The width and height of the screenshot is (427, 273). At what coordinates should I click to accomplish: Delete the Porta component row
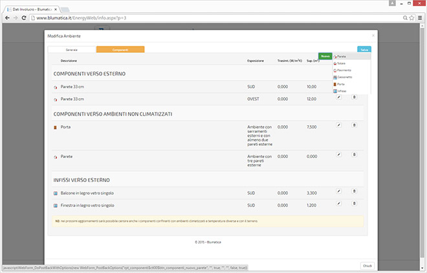click(x=354, y=125)
